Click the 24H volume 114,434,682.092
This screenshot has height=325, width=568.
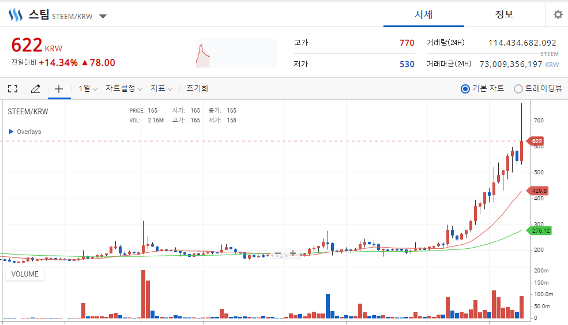click(522, 43)
